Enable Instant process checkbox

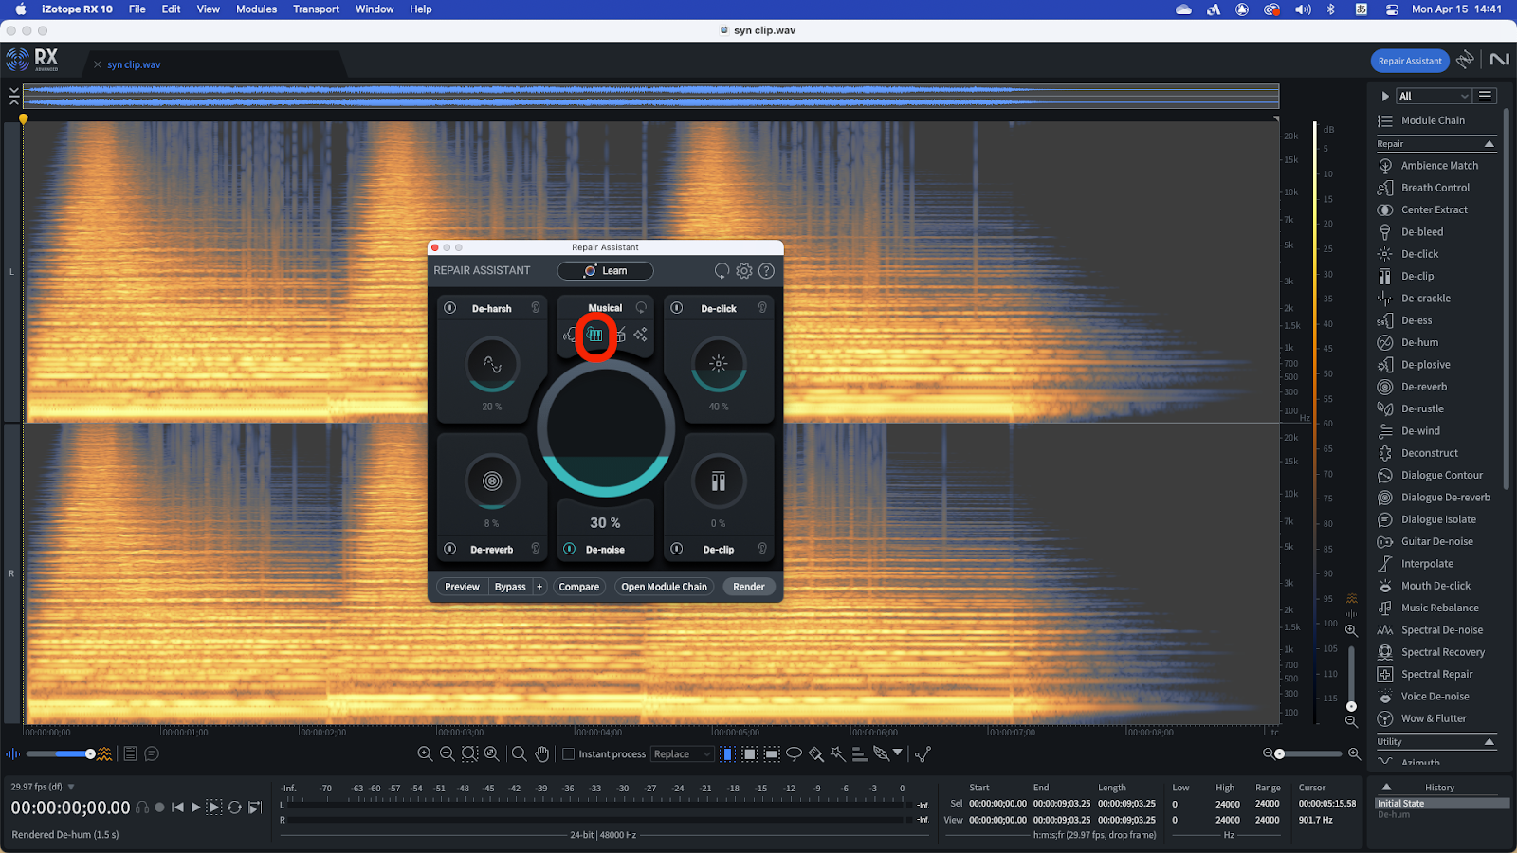[569, 754]
